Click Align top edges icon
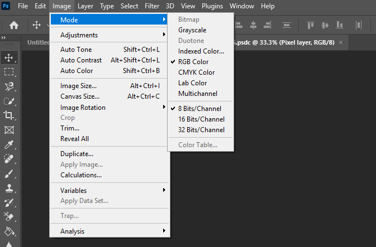Screen dimensions: 376x247 click(x=311, y=25)
